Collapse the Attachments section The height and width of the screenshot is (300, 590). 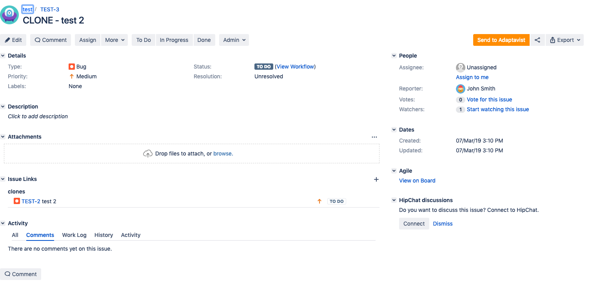coord(3,137)
